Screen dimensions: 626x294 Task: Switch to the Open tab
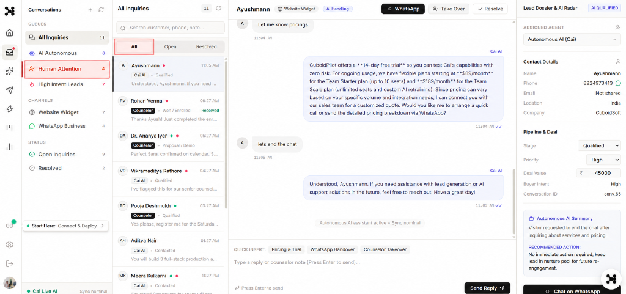pyautogui.click(x=170, y=46)
